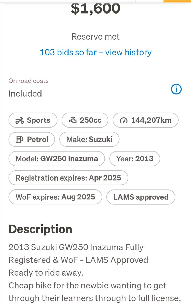
Task: View bid history link
Action: (x=95, y=52)
